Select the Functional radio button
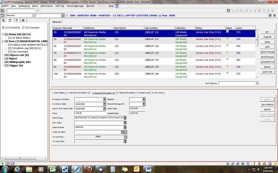The width and height of the screenshot is (278, 173). coord(4,28)
